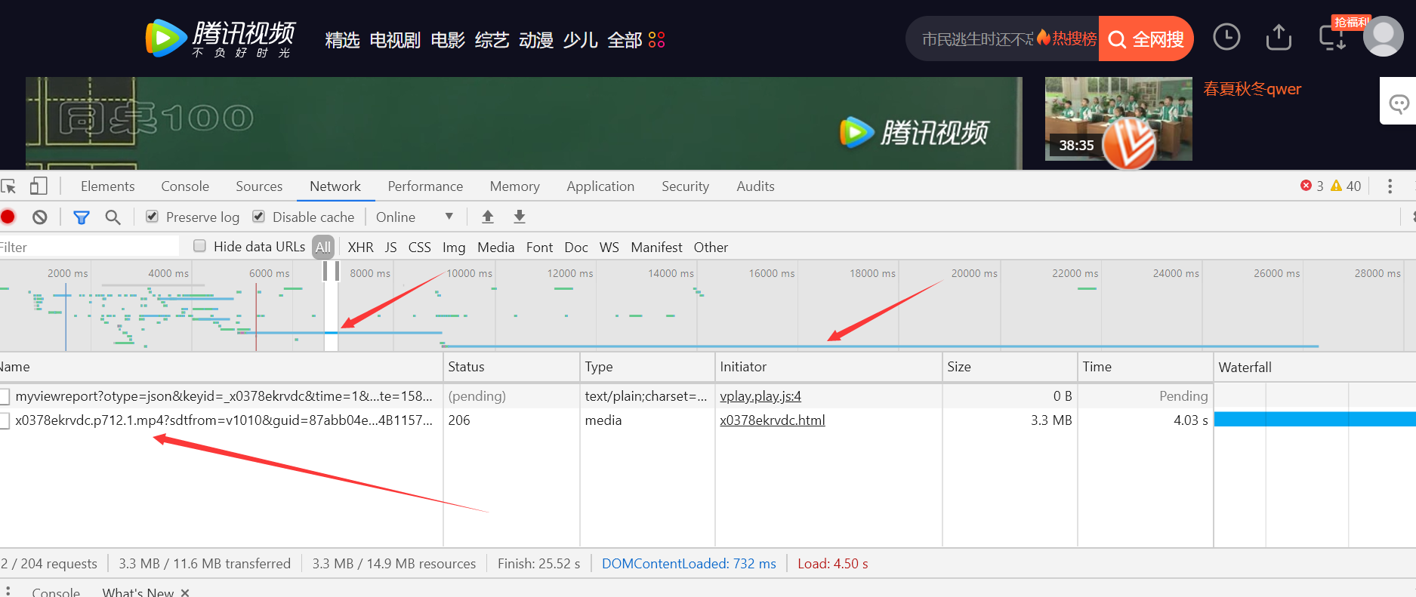
Task: Filter requests by XHR type
Action: (x=360, y=248)
